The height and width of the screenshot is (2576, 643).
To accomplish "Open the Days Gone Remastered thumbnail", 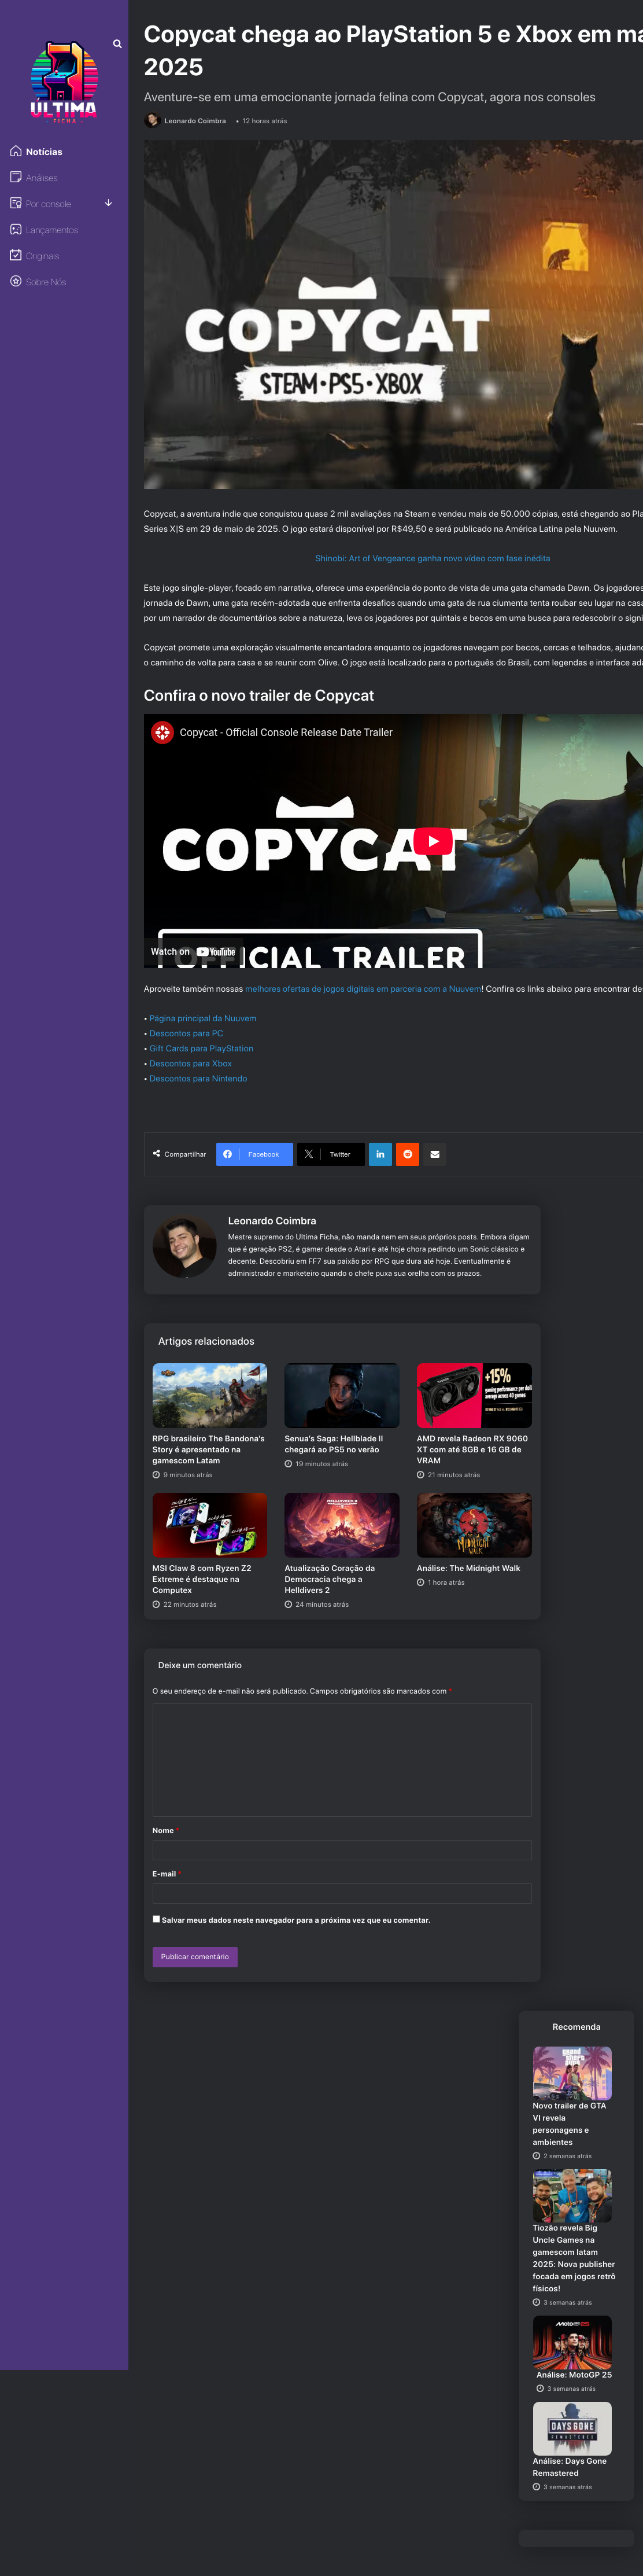I will [x=572, y=2428].
